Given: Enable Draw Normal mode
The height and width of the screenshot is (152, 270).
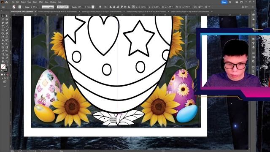Looking at the screenshot, I should [2, 78].
